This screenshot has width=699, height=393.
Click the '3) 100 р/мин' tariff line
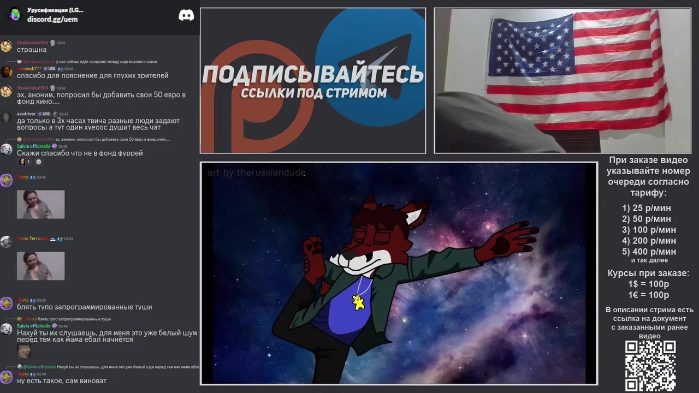[x=649, y=230]
